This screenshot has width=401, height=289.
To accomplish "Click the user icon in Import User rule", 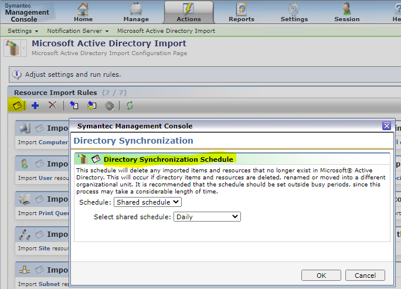I will (x=25, y=164).
